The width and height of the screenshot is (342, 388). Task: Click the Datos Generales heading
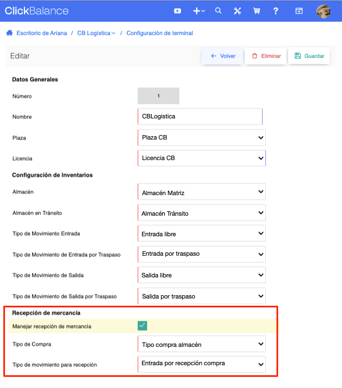(35, 79)
